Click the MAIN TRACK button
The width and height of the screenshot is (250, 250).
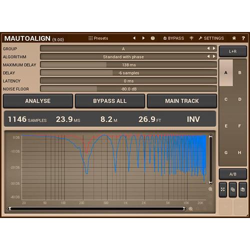click(x=182, y=101)
